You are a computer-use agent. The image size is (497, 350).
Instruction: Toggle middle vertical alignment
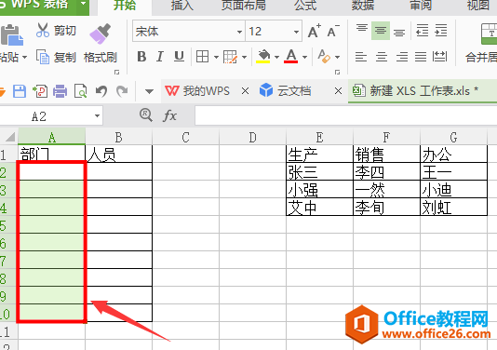[381, 31]
